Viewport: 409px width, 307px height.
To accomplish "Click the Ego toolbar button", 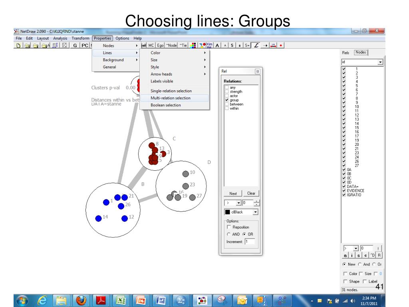I will 160,46.
